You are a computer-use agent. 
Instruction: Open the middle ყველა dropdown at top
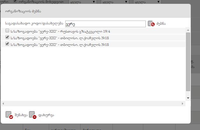pos(114,2)
